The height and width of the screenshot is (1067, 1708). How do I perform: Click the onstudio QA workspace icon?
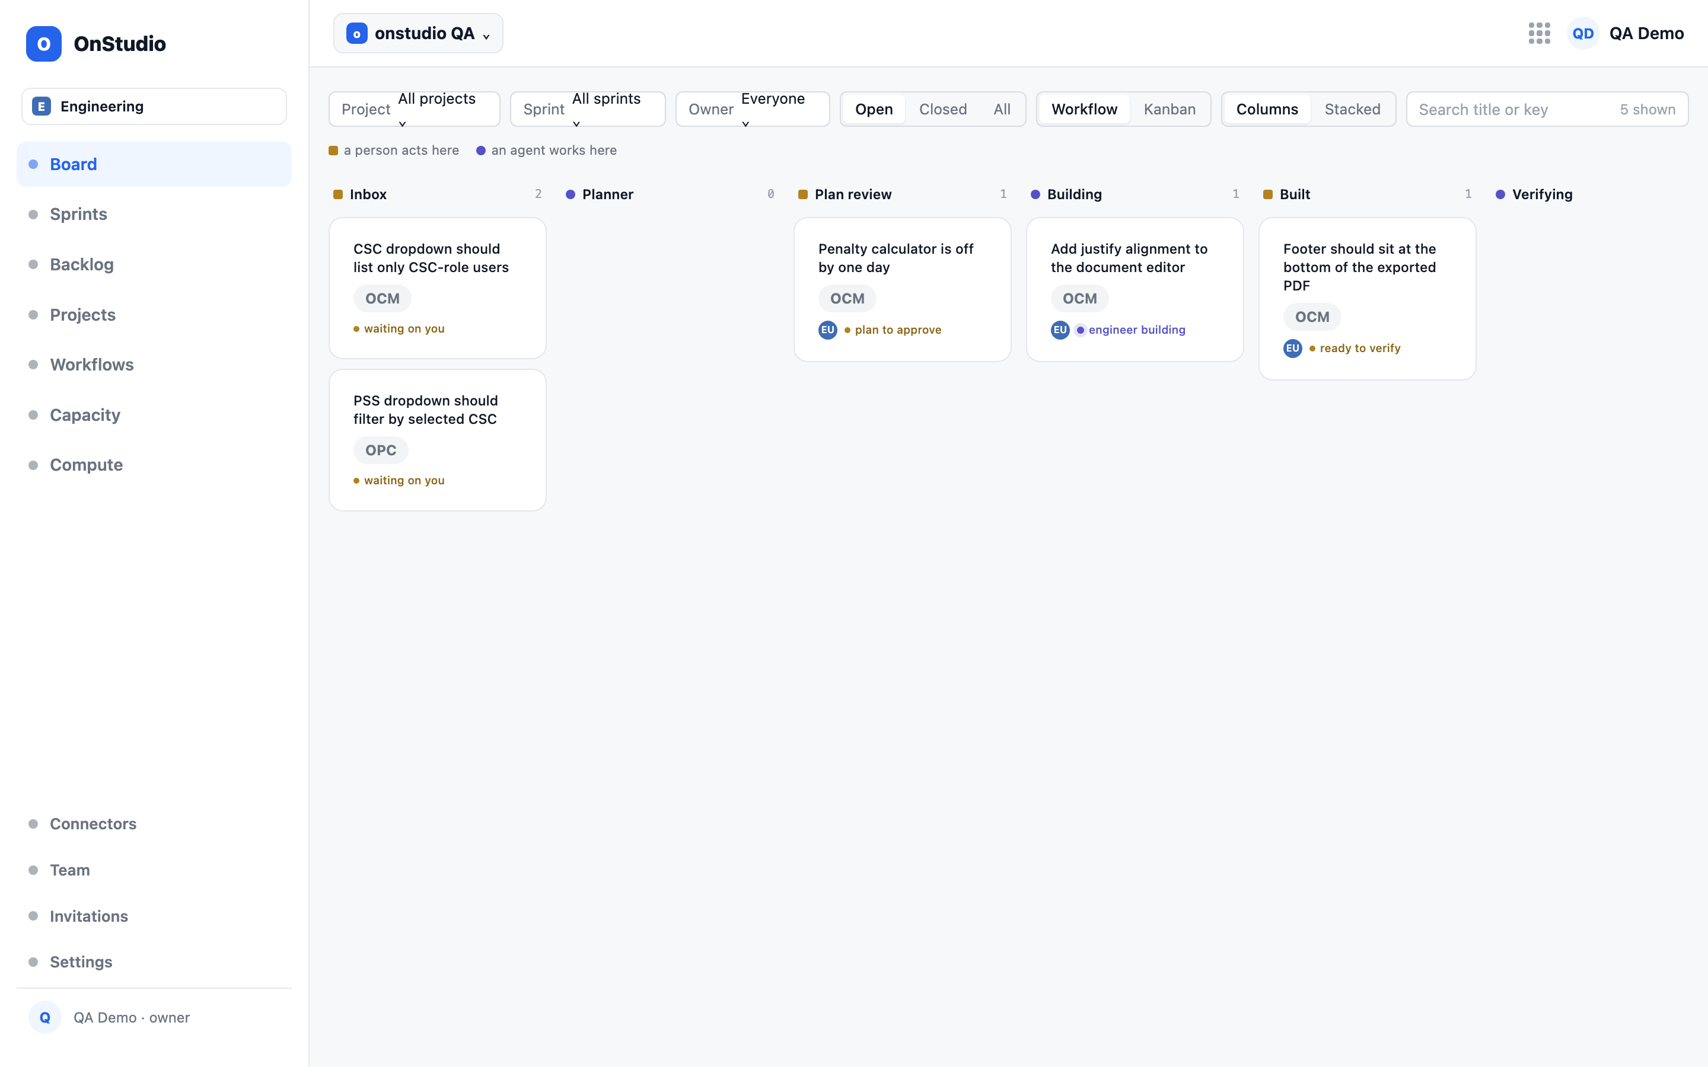[x=356, y=33]
